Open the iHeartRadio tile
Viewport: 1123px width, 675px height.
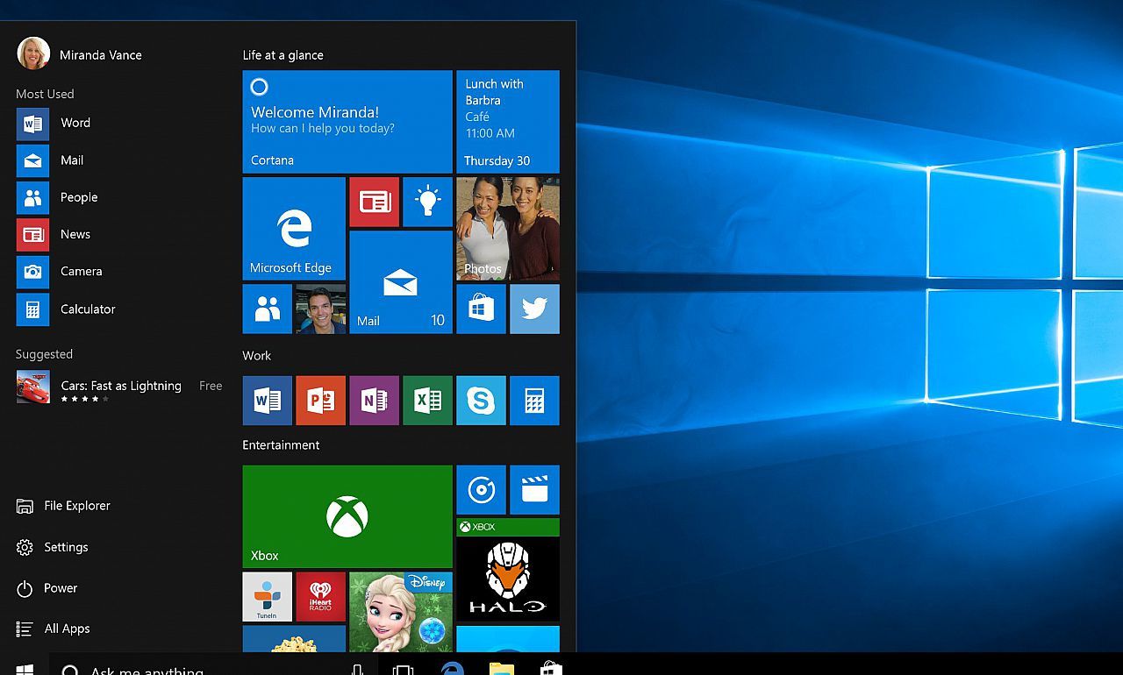[x=321, y=597]
